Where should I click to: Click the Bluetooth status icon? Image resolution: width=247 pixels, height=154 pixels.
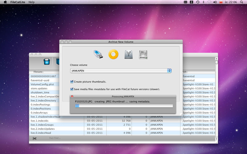[203, 2]
